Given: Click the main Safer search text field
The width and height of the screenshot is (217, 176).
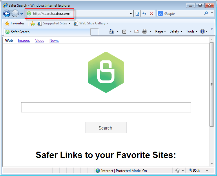Looking at the screenshot, I should click(106, 107).
